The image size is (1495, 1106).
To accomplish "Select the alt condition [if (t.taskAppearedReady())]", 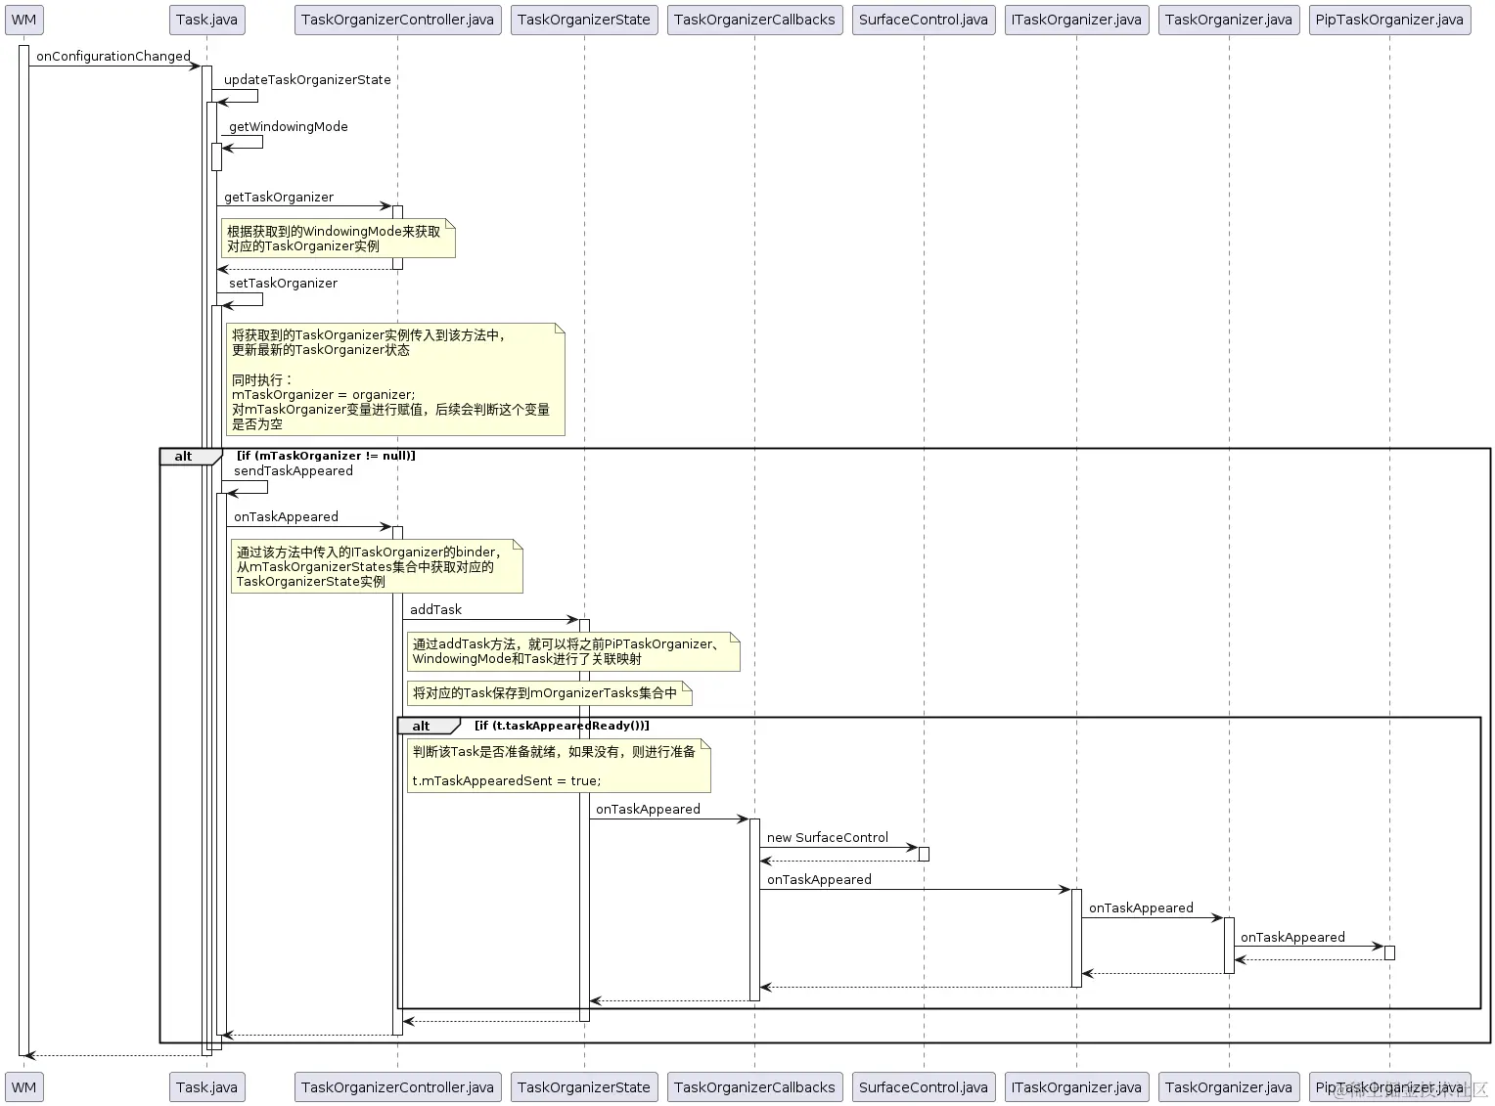I will pos(562,726).
